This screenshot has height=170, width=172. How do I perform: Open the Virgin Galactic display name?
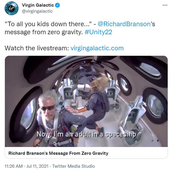pos(38,5)
